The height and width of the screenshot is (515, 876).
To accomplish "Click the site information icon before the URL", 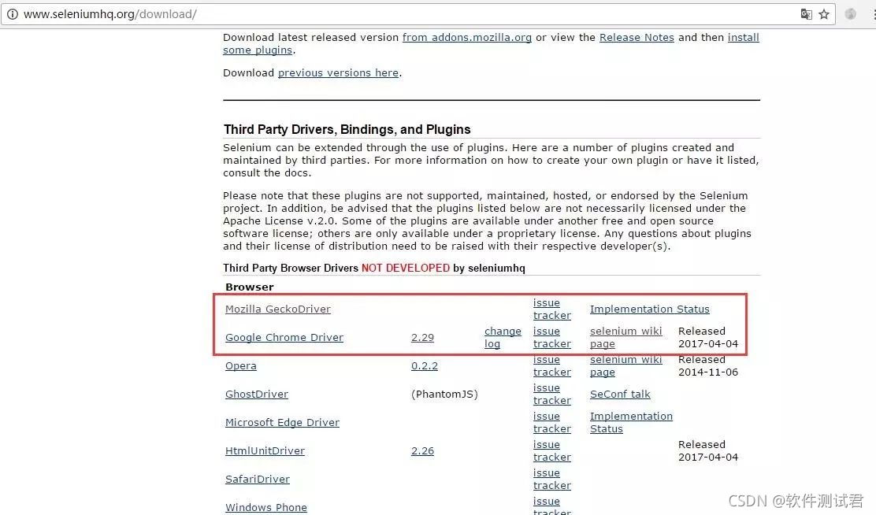I will 12,14.
